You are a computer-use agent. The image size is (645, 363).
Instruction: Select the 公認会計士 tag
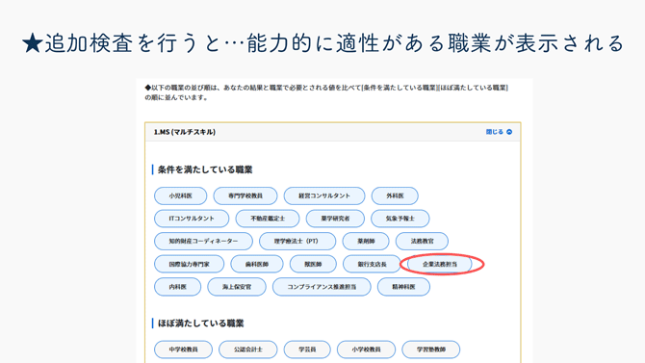248,350
